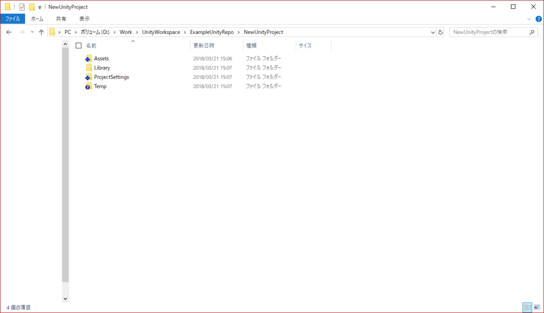544x313 pixels.
Task: Expand the chevron after UnityWorkspace in path
Action: pyautogui.click(x=185, y=32)
